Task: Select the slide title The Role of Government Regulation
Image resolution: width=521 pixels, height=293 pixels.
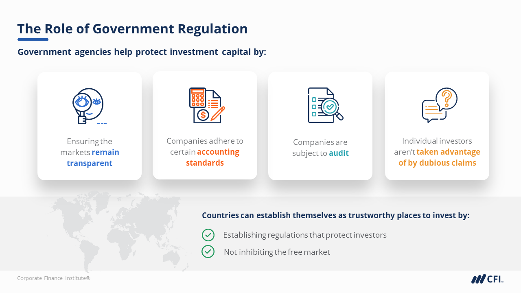Action: pos(132,29)
